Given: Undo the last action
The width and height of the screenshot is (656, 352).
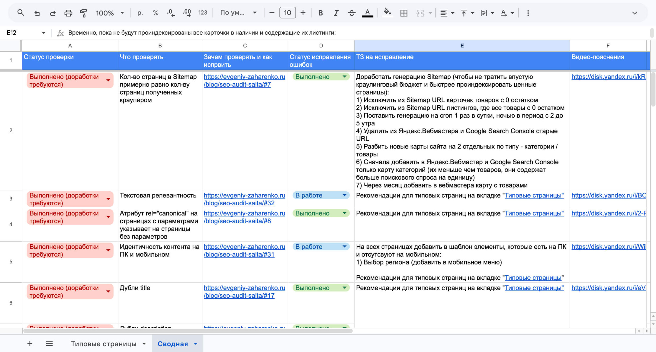Looking at the screenshot, I should point(37,13).
